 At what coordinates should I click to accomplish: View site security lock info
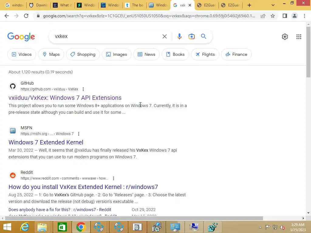(38, 16)
